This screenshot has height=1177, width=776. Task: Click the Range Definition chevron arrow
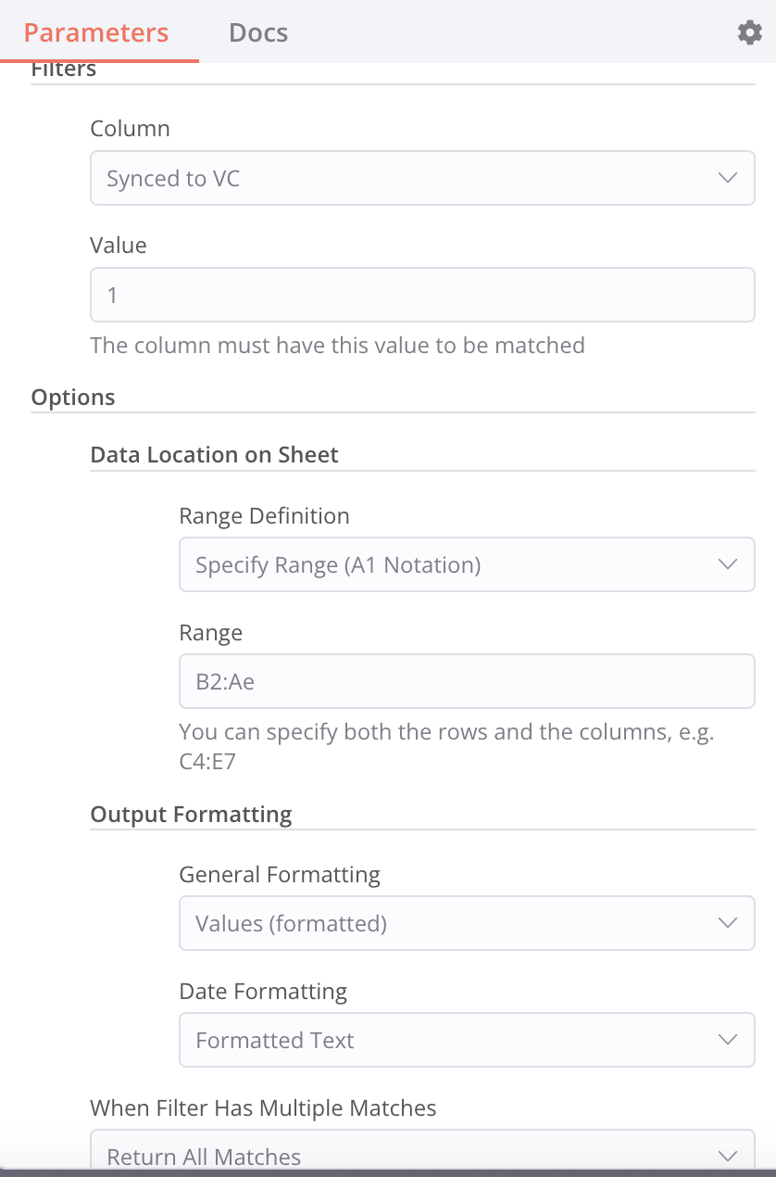coord(728,564)
